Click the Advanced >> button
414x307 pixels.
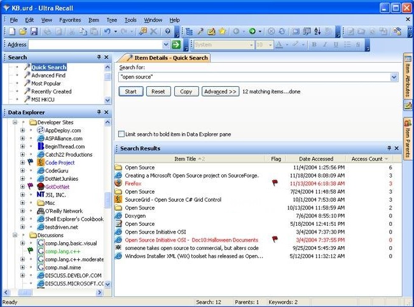pyautogui.click(x=221, y=91)
